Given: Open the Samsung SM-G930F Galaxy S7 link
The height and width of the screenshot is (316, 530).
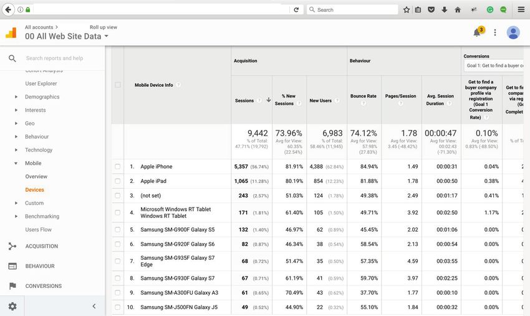Looking at the screenshot, I should pos(178,278).
